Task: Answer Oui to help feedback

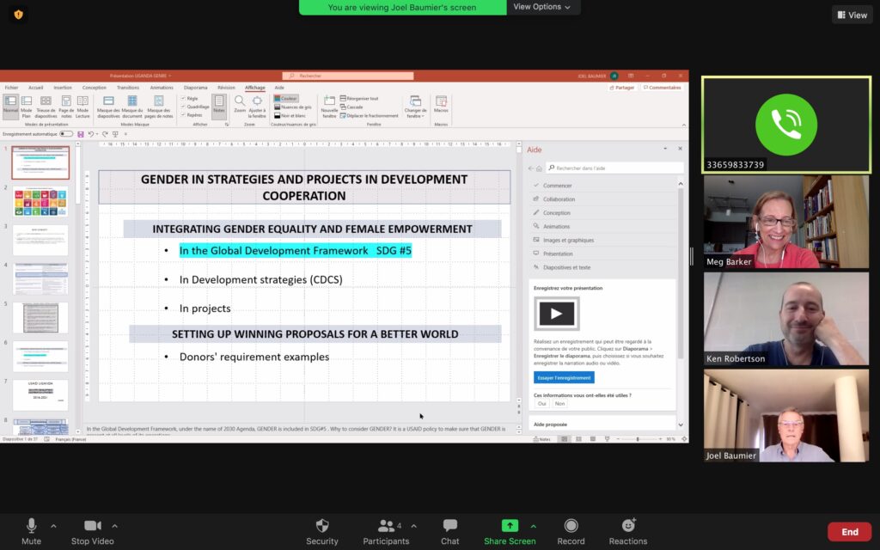Action: pos(541,404)
